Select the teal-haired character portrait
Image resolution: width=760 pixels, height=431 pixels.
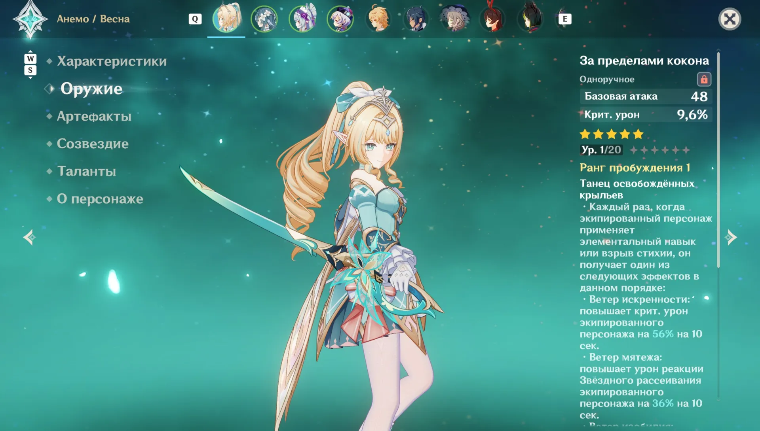pos(264,19)
